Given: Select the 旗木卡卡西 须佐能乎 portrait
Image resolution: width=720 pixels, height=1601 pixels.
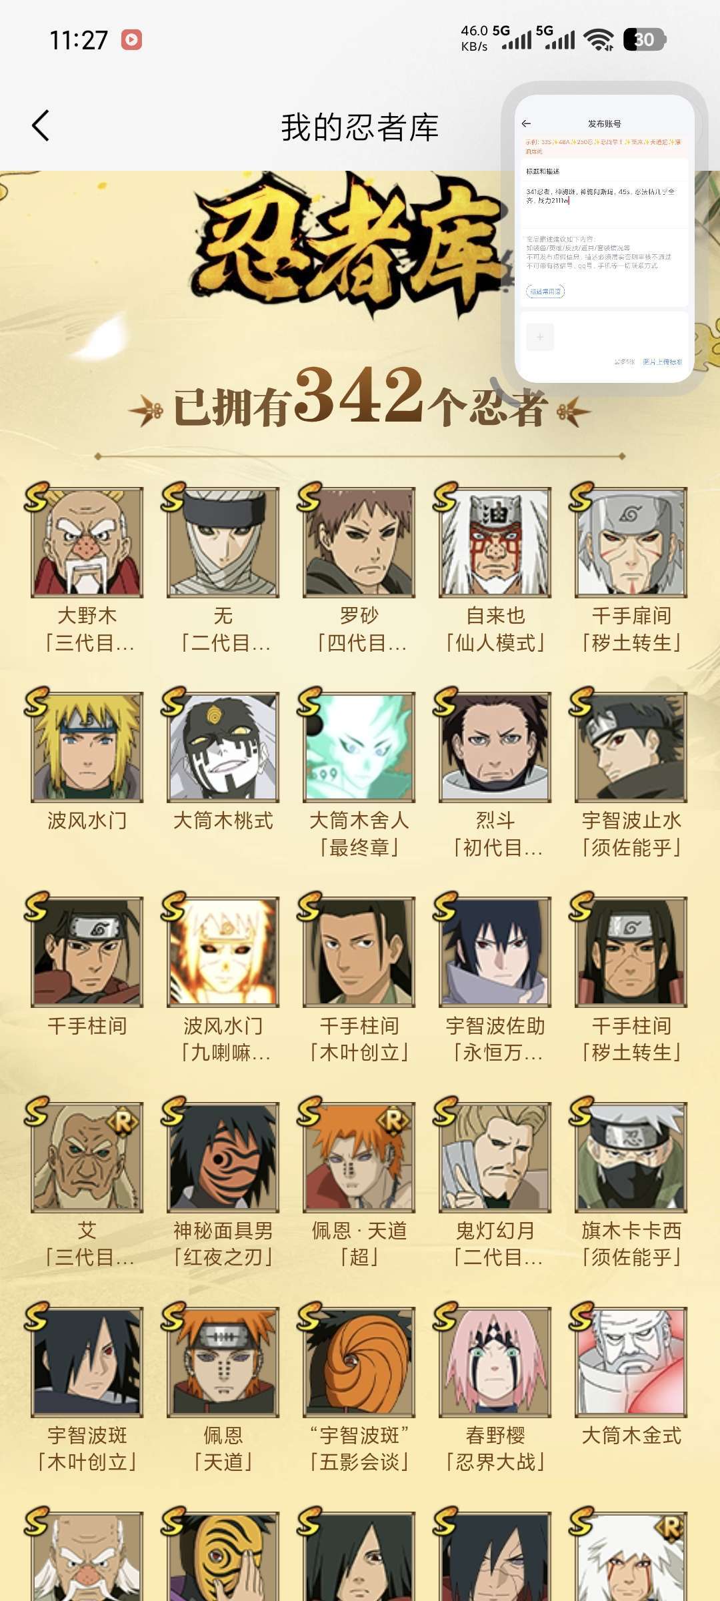Looking at the screenshot, I should pyautogui.click(x=631, y=1157).
